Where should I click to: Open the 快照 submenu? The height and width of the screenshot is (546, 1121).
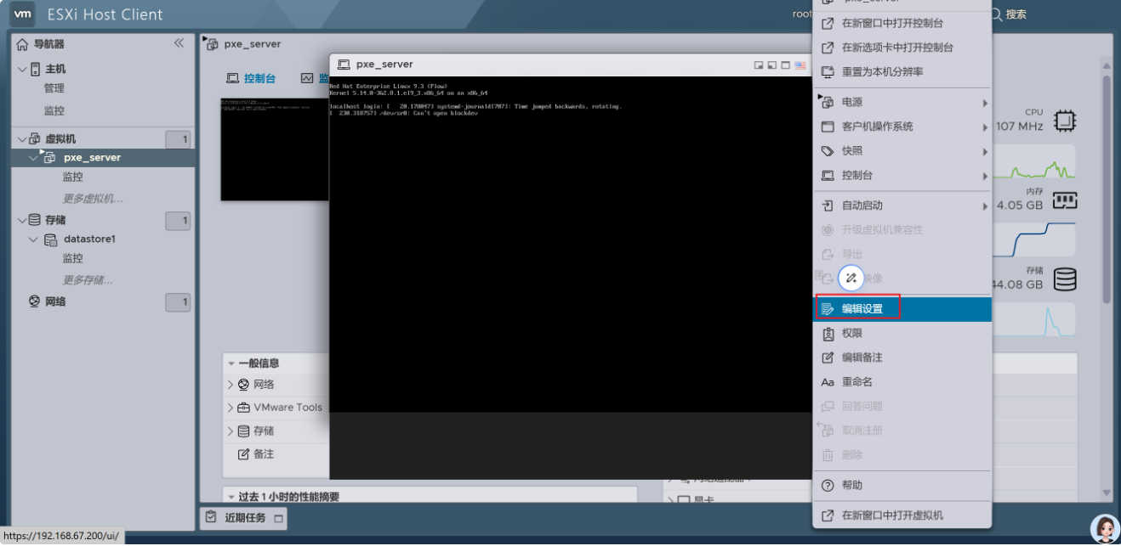[x=902, y=151]
